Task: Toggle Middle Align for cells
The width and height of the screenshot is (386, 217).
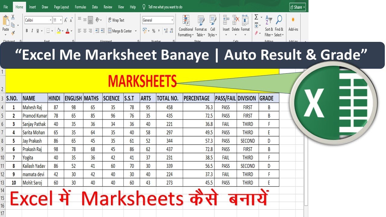Action: 85,20
